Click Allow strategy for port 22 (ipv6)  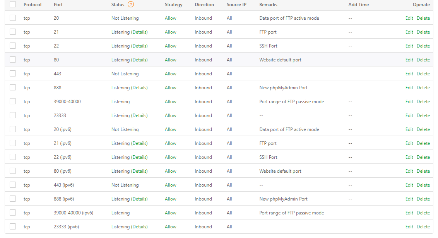click(170, 157)
